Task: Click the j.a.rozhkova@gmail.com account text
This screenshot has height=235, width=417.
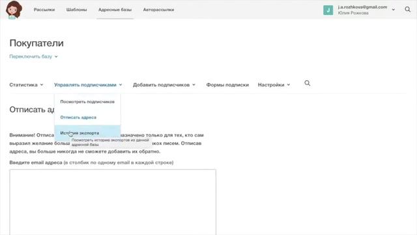Action: [362, 7]
